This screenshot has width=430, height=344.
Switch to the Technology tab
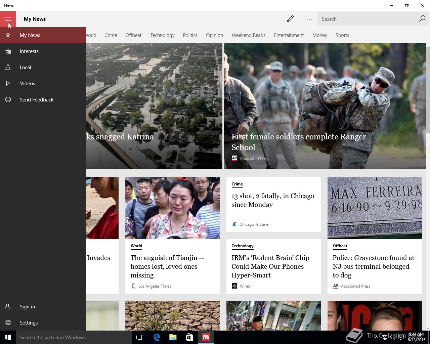point(162,35)
